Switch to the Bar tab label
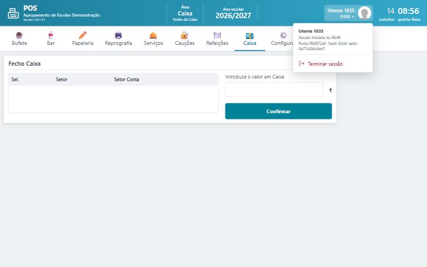Viewport: 427px width, 267px height. click(51, 43)
